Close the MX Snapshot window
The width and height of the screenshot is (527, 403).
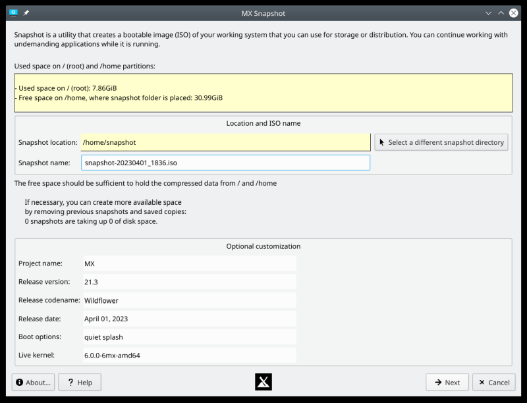514,13
